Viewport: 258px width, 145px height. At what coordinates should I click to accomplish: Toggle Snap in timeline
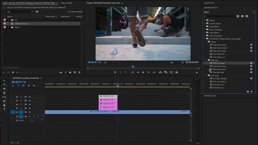click(18, 86)
